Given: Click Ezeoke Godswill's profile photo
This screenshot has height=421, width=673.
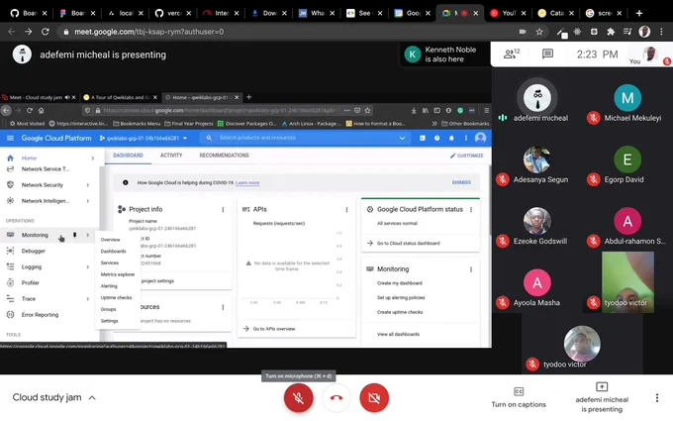Looking at the screenshot, I should pyautogui.click(x=537, y=221).
